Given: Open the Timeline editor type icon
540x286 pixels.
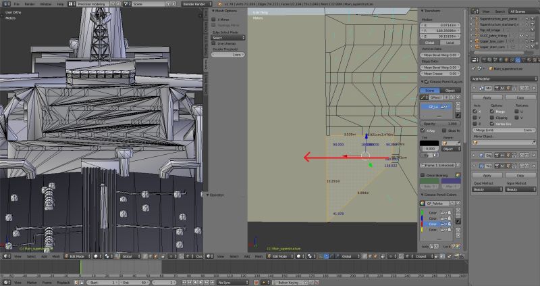Looking at the screenshot, I should (6, 282).
